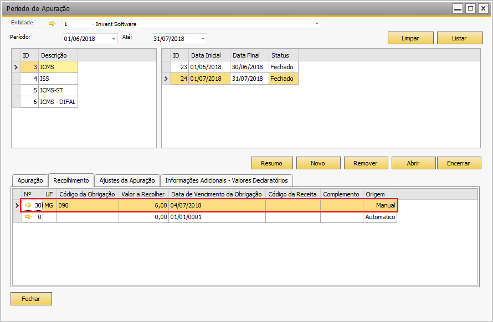The height and width of the screenshot is (322, 493).
Task: Click the UF column header
Action: tap(50, 194)
